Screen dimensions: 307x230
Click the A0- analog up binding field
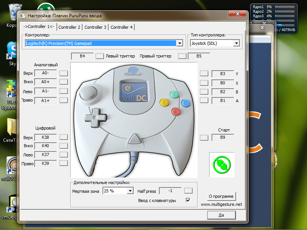click(45, 73)
